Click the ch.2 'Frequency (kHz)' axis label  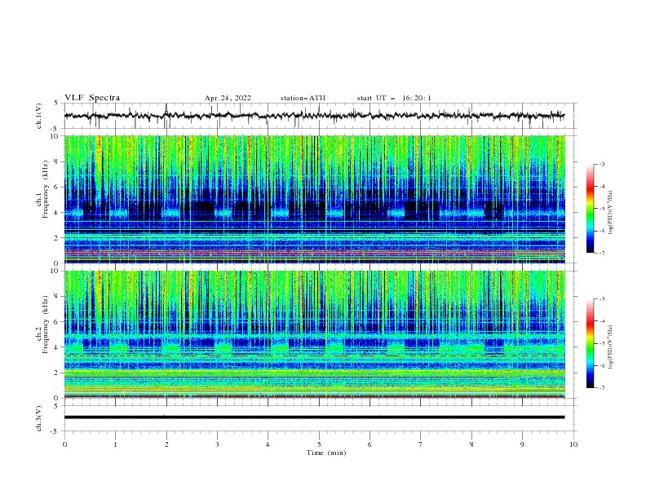(46, 325)
